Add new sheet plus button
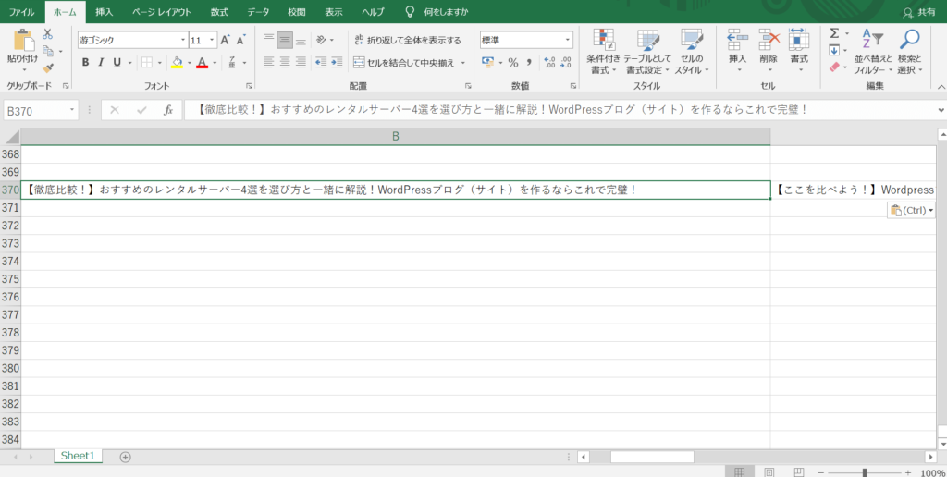The image size is (947, 477). (x=125, y=457)
